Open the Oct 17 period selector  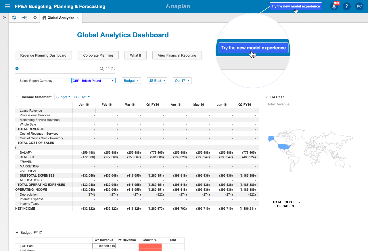tap(182, 81)
